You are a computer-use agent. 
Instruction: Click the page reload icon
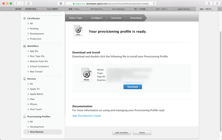pyautogui.click(x=154, y=4)
